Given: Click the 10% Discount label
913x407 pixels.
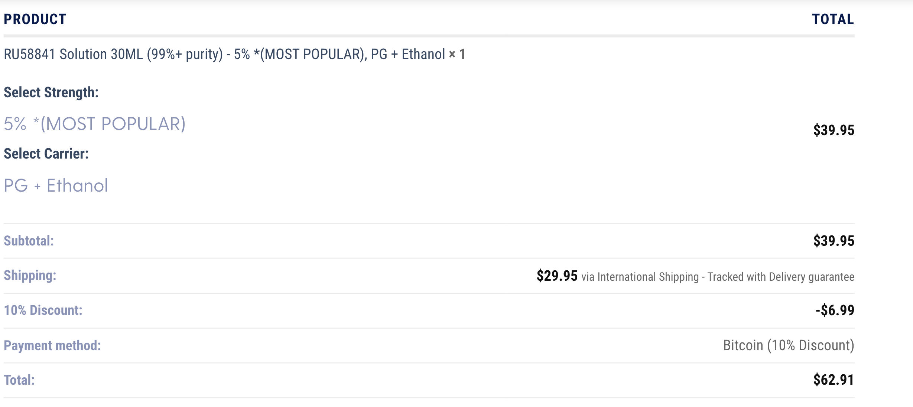Looking at the screenshot, I should [43, 310].
